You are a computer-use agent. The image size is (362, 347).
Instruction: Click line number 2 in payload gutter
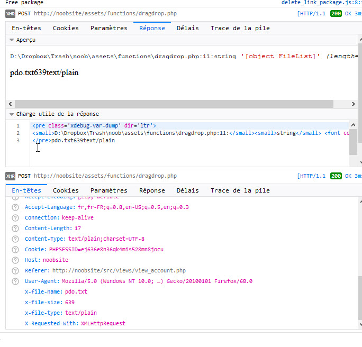pyautogui.click(x=18, y=133)
